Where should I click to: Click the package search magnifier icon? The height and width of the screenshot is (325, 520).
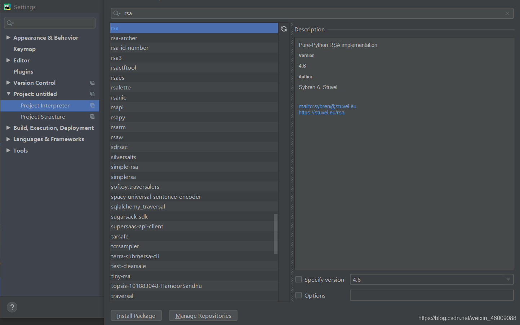point(117,13)
